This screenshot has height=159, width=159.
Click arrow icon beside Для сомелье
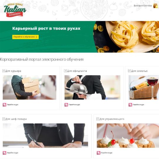pos(129,71)
